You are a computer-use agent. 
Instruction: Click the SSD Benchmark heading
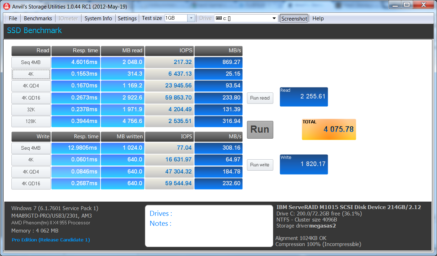tap(35, 31)
